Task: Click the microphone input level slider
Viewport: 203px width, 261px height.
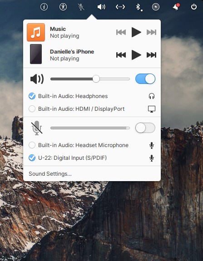Action: pyautogui.click(x=90, y=128)
